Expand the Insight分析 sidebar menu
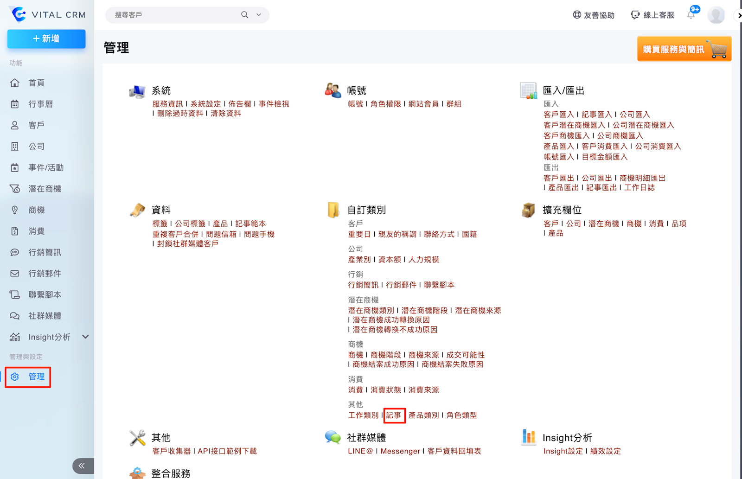This screenshot has height=479, width=742. 85,337
